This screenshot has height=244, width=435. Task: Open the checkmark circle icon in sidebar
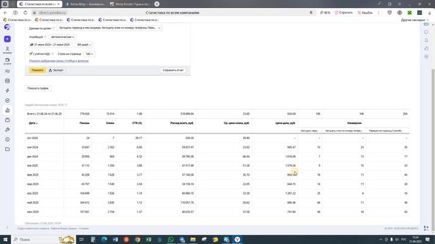(7, 100)
